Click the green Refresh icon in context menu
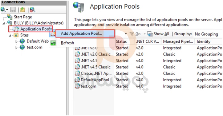Viewport: 223px width, 116px height. (53, 43)
